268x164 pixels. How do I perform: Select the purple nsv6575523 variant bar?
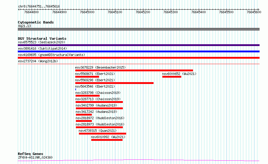(x=139, y=45)
